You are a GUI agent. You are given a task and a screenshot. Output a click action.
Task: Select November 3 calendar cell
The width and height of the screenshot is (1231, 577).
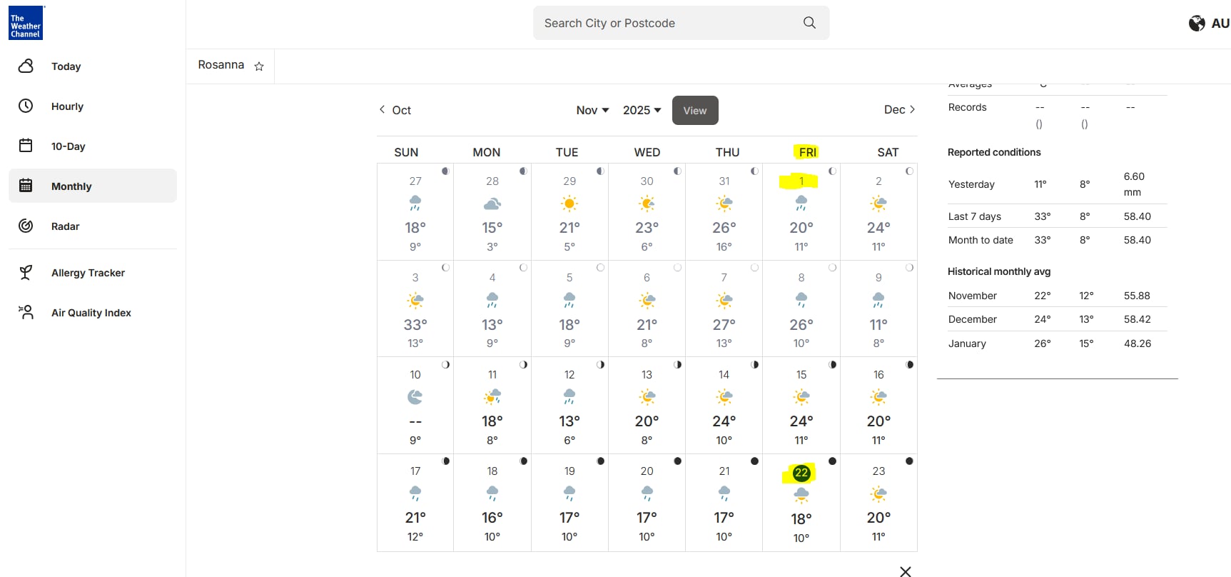tap(415, 309)
